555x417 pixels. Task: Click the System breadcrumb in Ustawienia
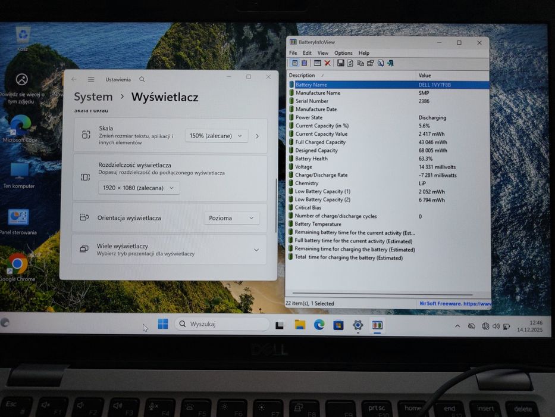tap(93, 97)
